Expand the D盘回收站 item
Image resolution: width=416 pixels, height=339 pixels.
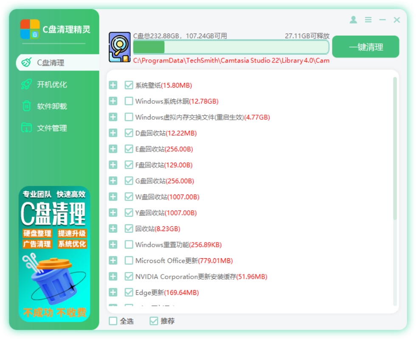(113, 133)
